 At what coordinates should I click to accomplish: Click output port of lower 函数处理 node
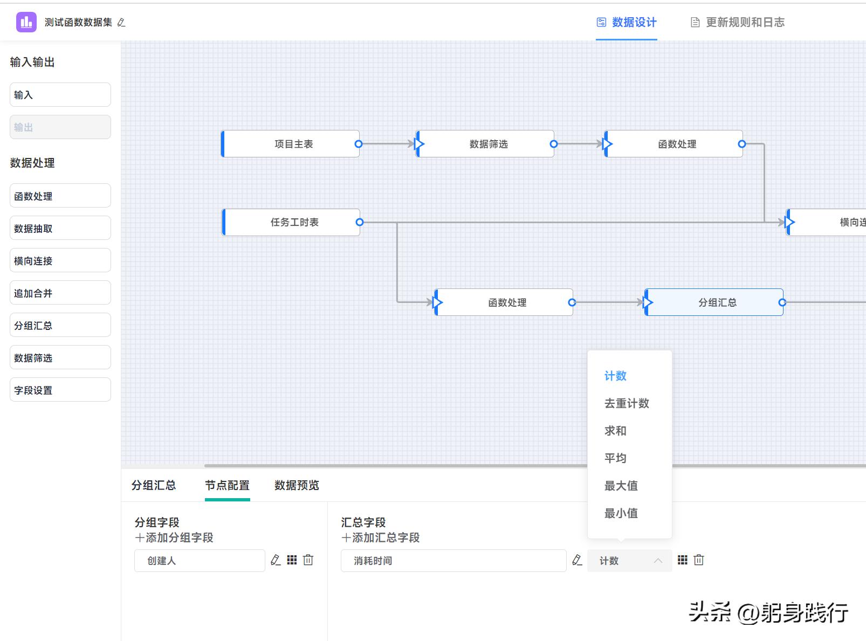(x=572, y=302)
